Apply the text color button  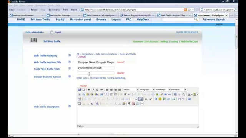point(189,94)
